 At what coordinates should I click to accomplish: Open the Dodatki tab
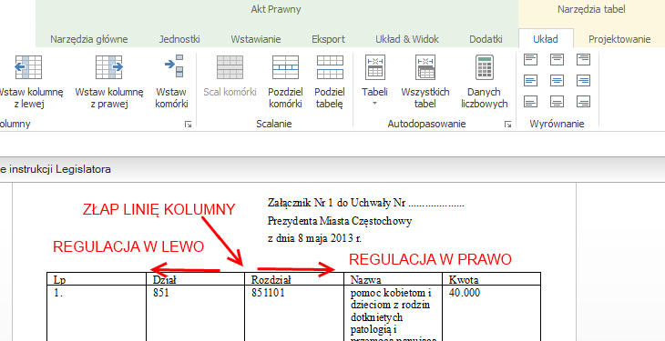pyautogui.click(x=486, y=39)
